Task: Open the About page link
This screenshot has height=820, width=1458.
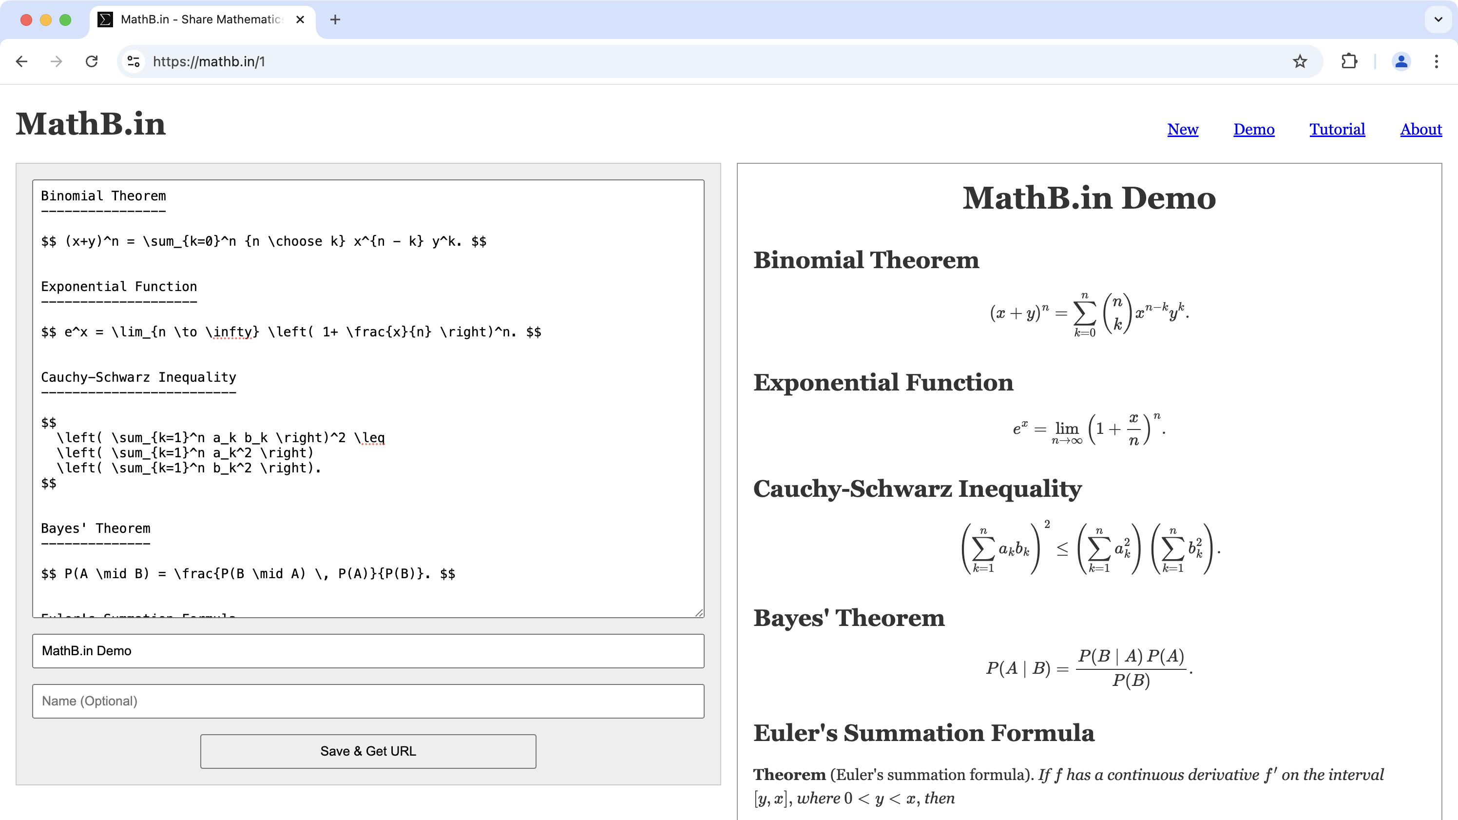Action: pyautogui.click(x=1420, y=129)
